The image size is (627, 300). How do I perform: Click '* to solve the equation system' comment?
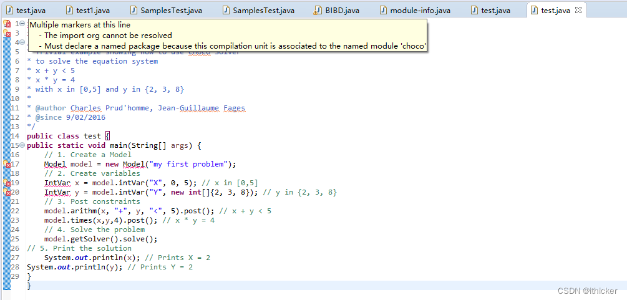(92, 61)
